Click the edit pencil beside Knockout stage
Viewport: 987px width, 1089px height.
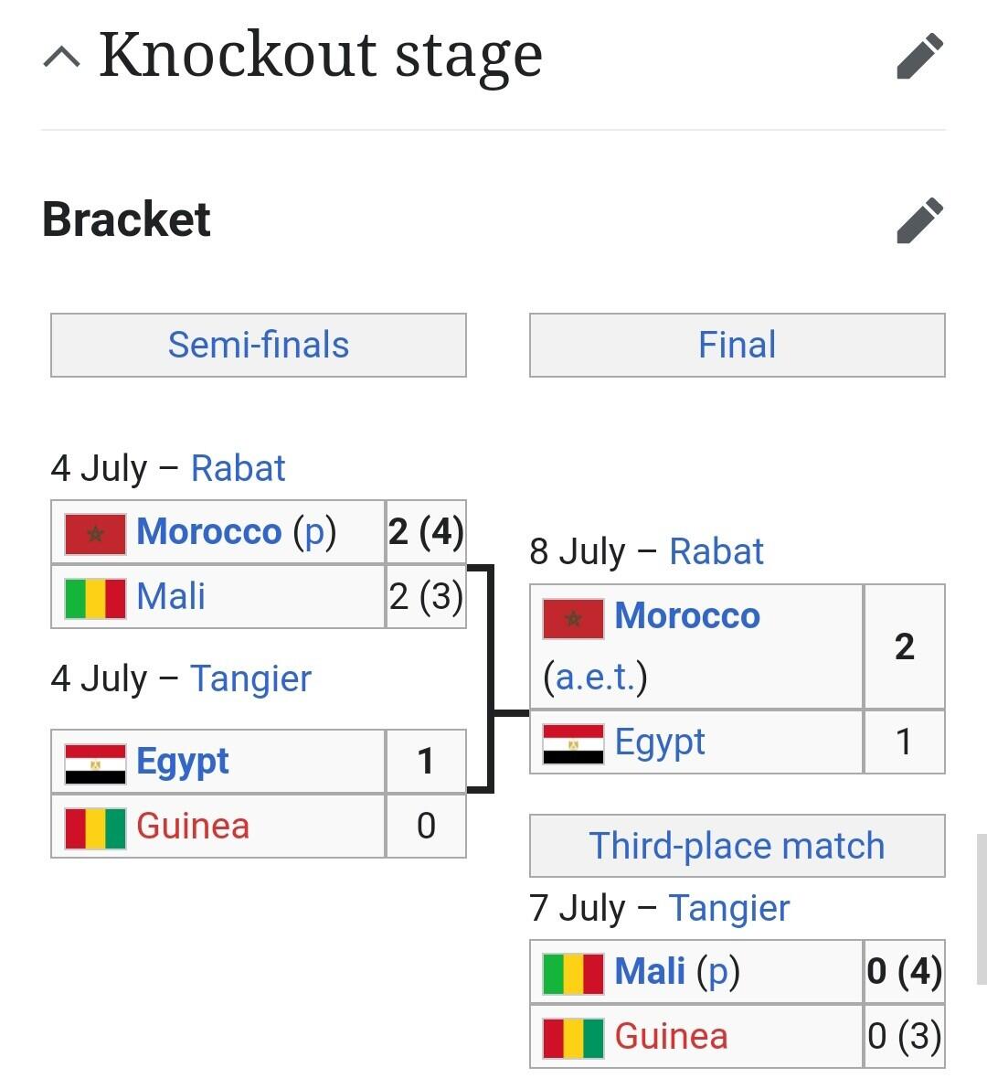919,57
